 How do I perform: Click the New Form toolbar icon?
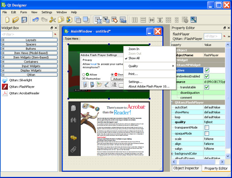point(7,20)
